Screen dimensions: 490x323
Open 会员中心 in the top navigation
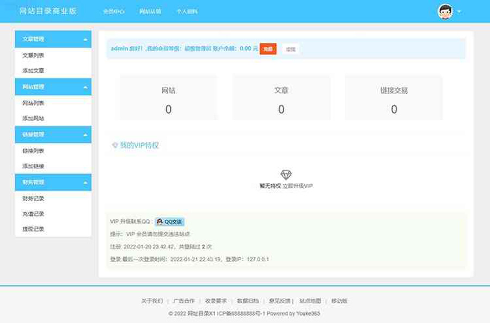pyautogui.click(x=114, y=11)
